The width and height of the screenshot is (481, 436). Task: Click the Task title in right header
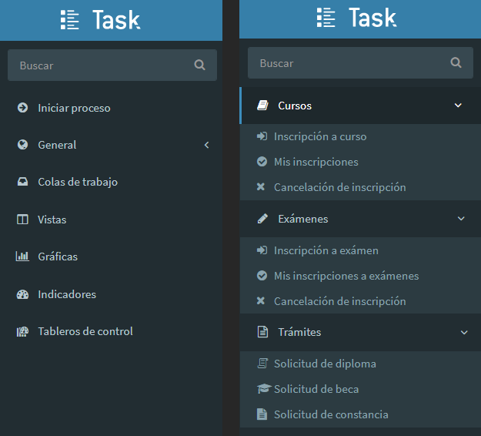[x=372, y=18]
